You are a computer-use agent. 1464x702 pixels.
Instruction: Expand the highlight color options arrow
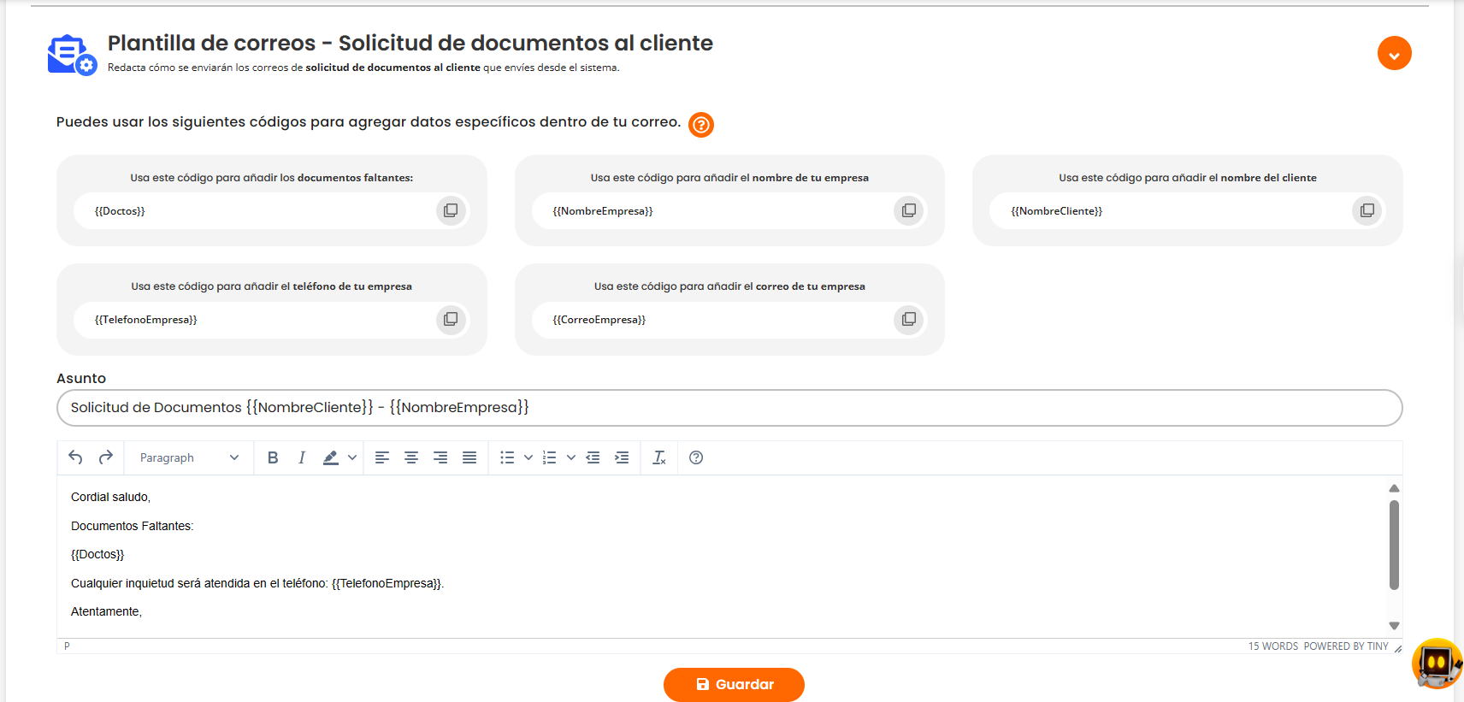(x=352, y=457)
